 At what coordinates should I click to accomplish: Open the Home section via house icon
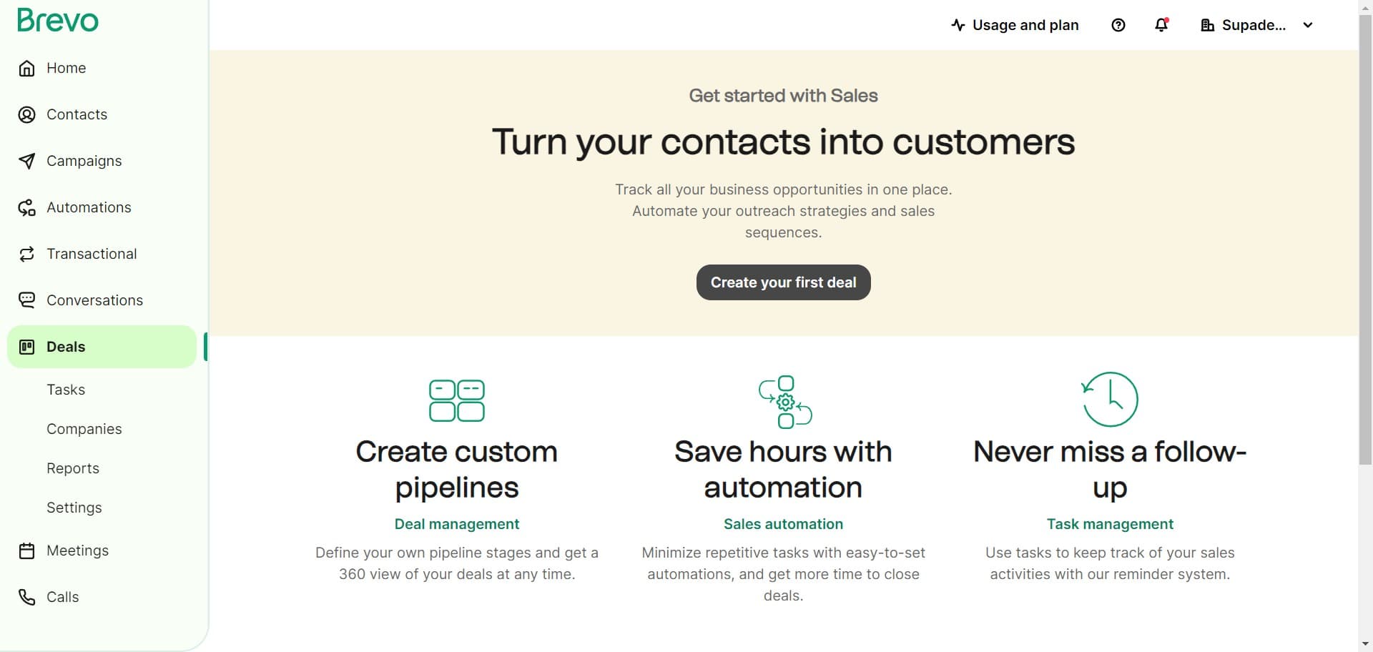click(x=26, y=68)
